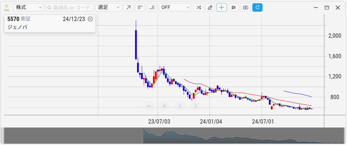The height and width of the screenshot is (145, 347).
Task: Open the OFF indicator dropdown
Action: pyautogui.click(x=175, y=7)
